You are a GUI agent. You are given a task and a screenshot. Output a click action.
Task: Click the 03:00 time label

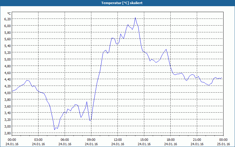38,140
